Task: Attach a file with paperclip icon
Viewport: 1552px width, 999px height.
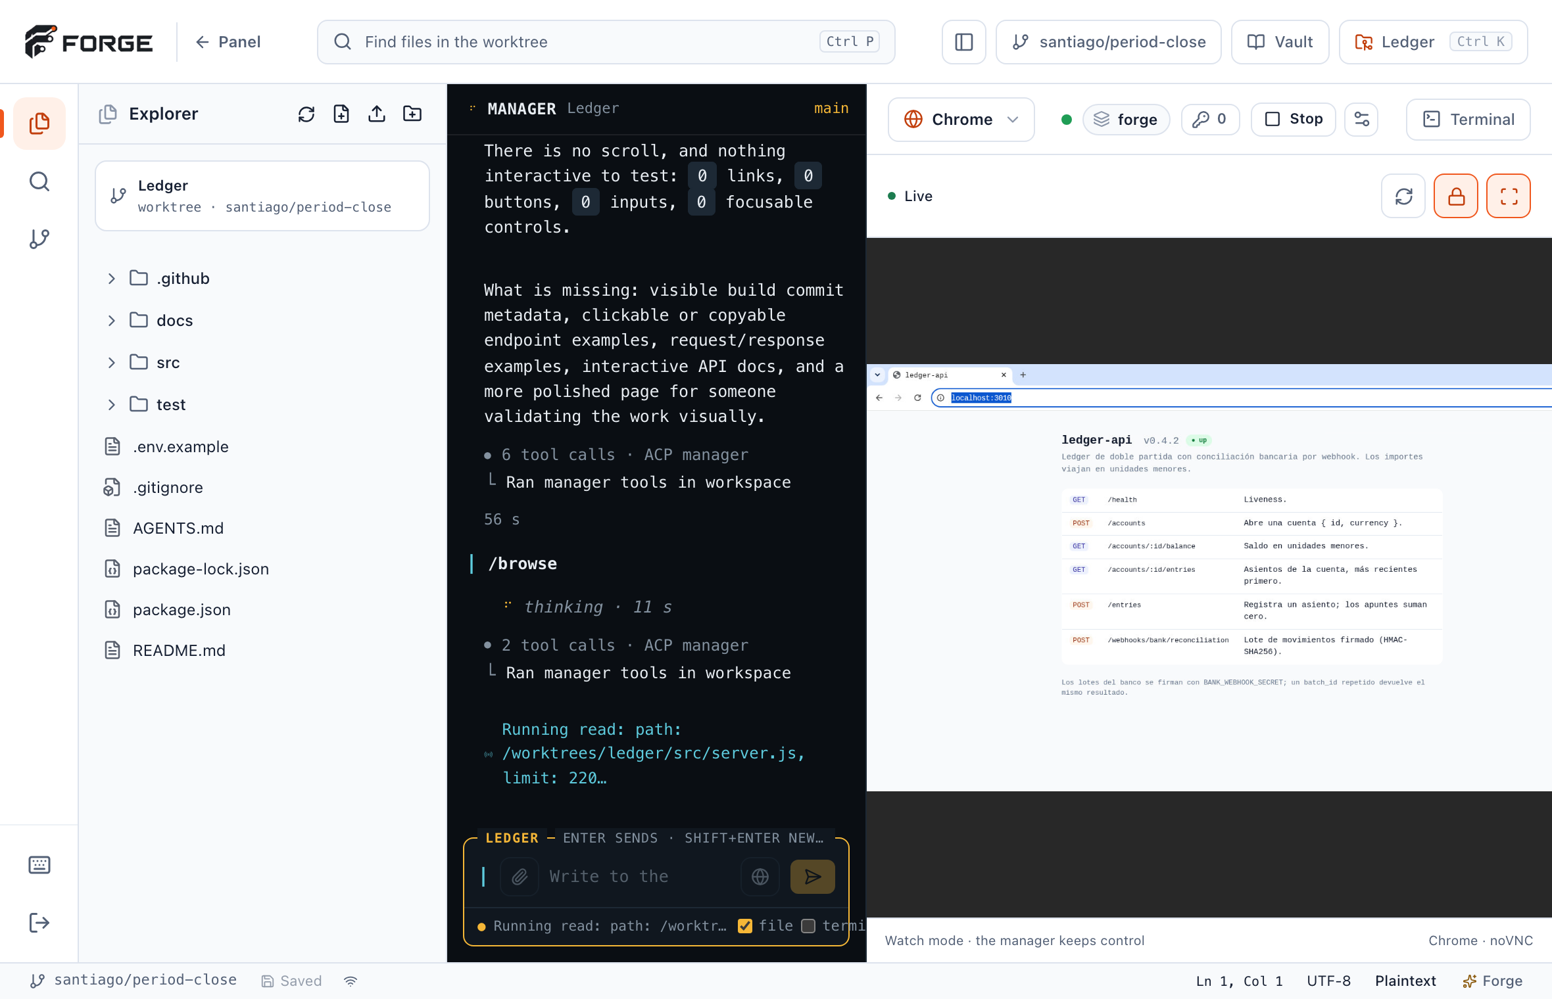Action: point(520,877)
